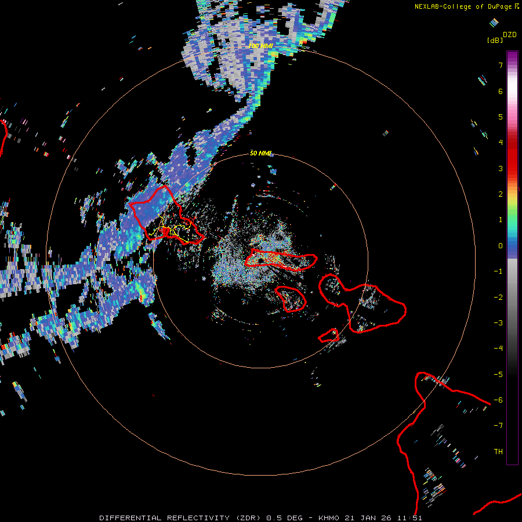Image resolution: width=522 pixels, height=522 pixels.
Task: Click the TH label on the color scale
Action: point(498,451)
